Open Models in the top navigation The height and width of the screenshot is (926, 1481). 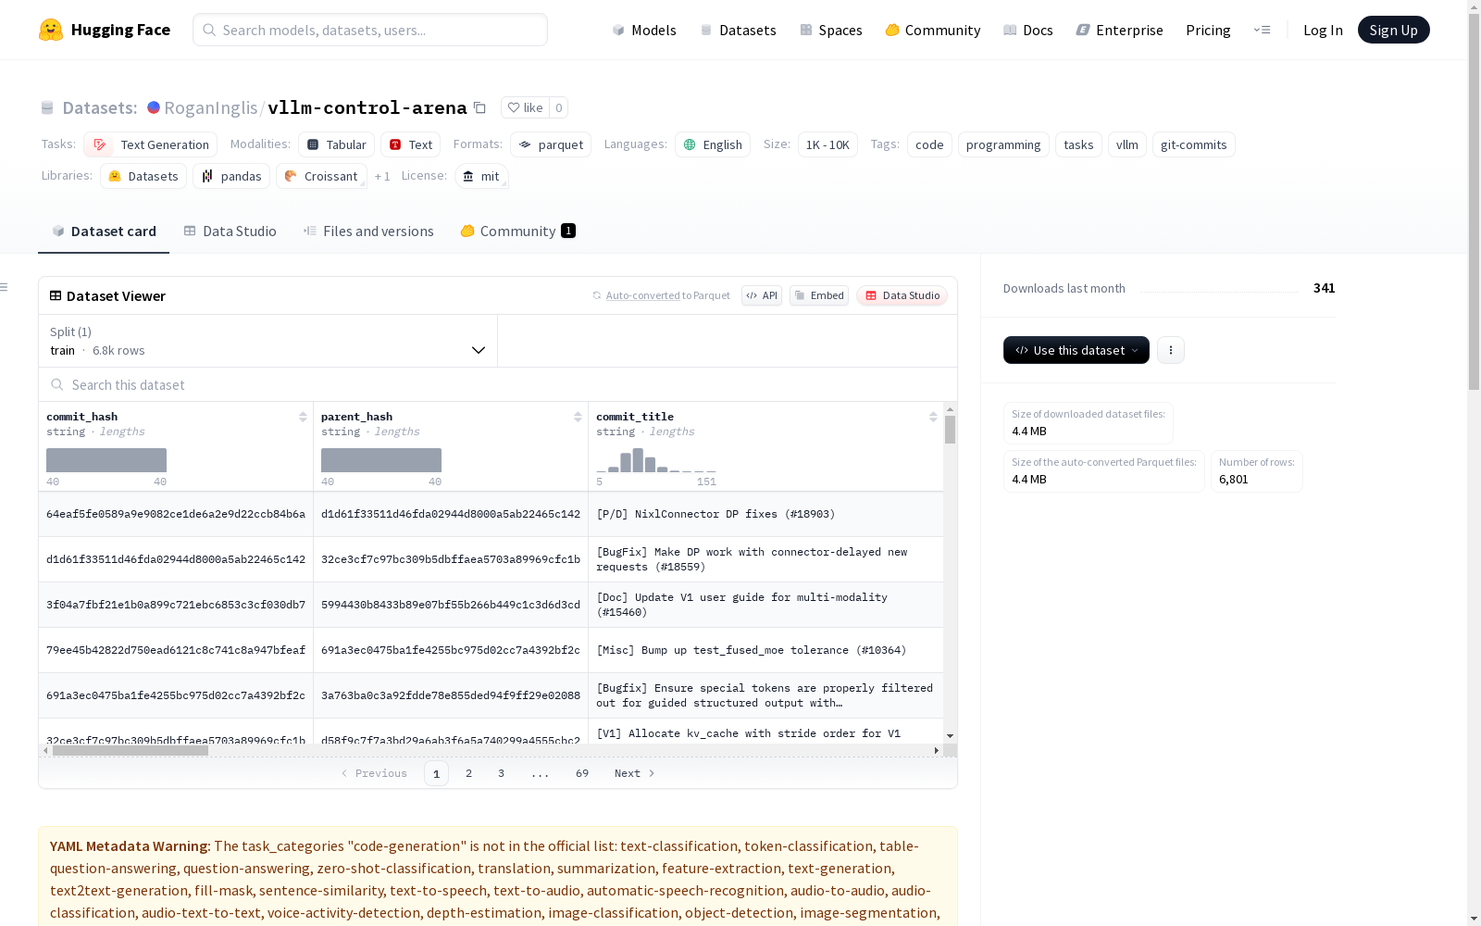[x=644, y=30]
